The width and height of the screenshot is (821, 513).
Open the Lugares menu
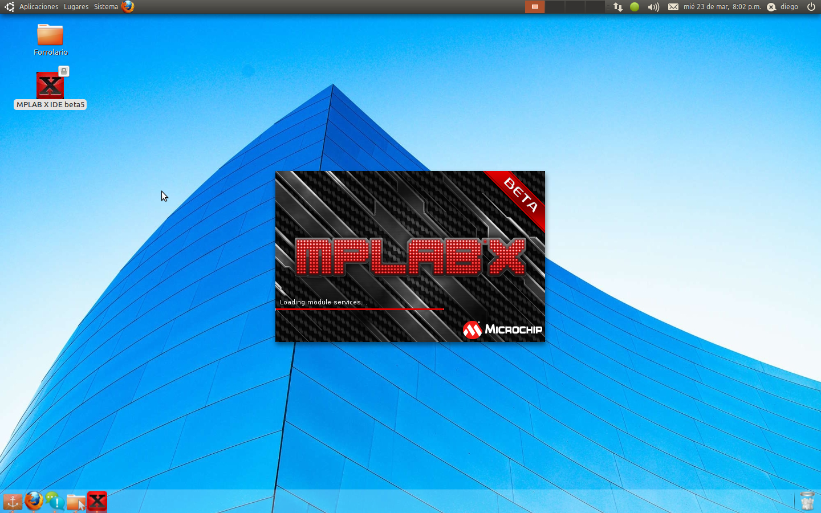click(76, 7)
